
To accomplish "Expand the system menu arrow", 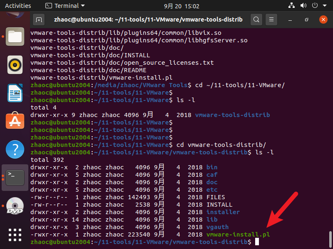I will (325, 6).
